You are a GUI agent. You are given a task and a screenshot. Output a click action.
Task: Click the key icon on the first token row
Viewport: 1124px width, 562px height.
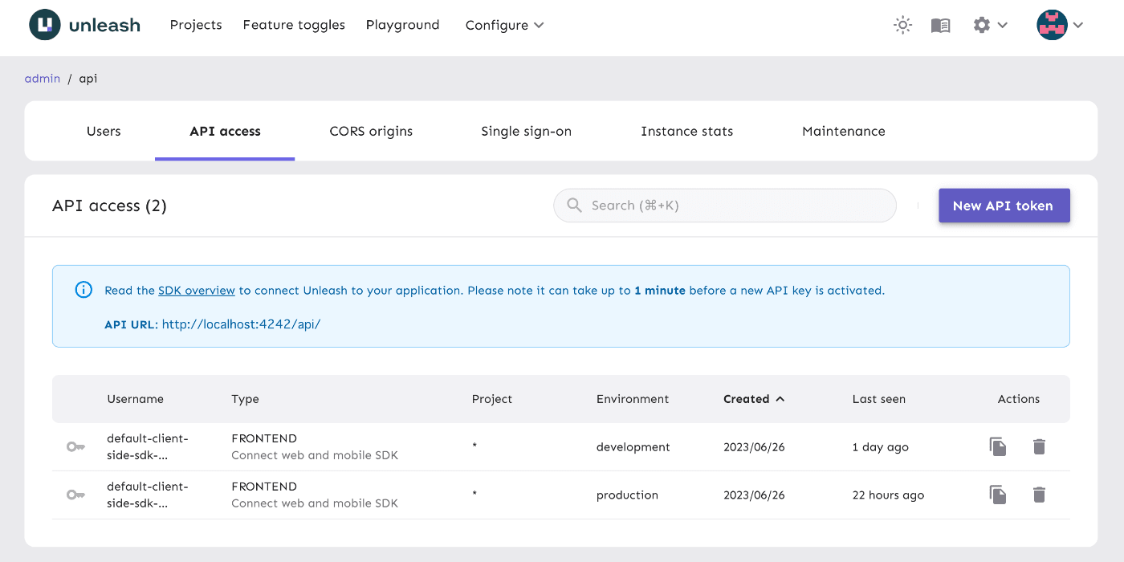[x=75, y=446]
